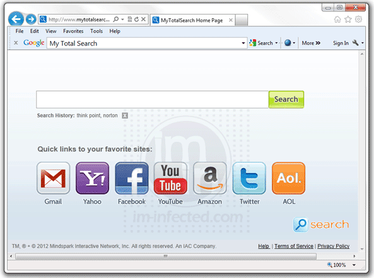The image size is (374, 278).
Task: Open the Gmail quick link icon
Action: (54, 178)
